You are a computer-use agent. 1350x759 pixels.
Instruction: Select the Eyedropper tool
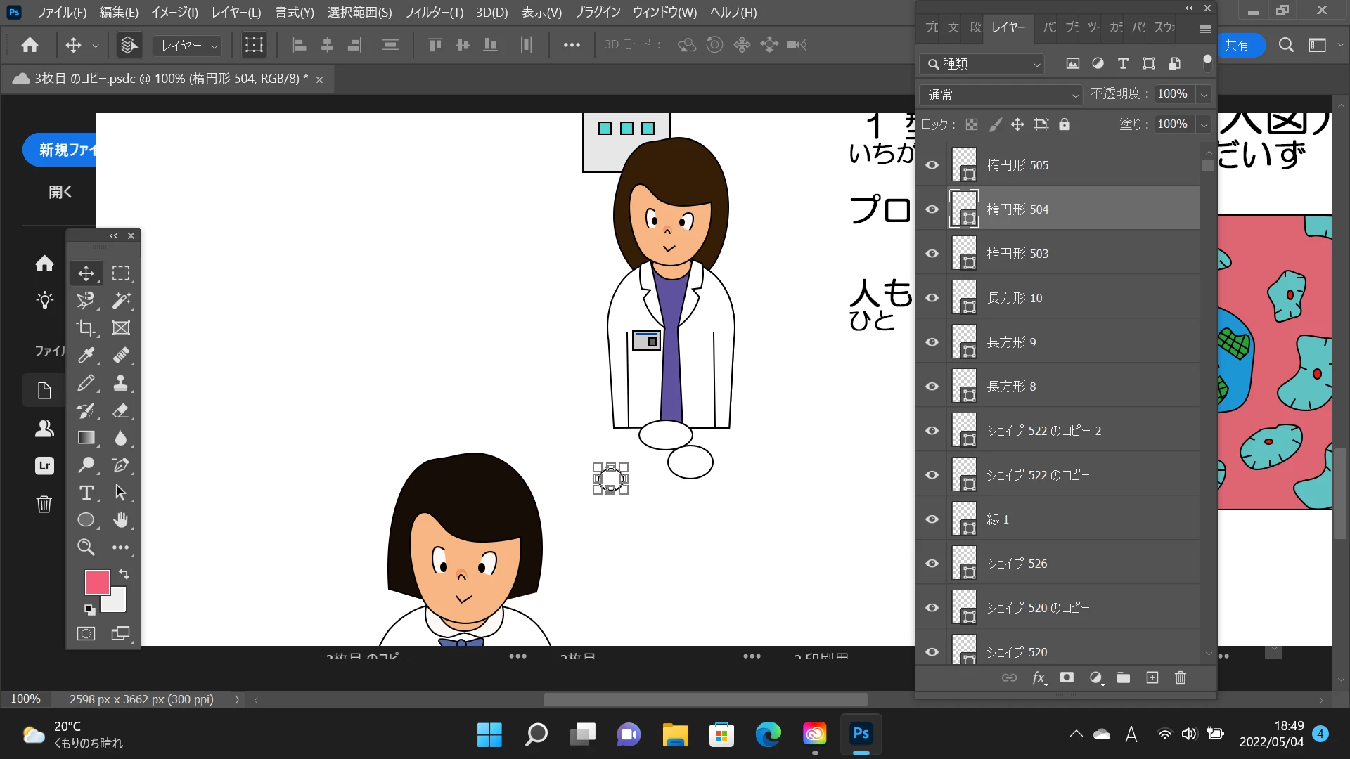(86, 356)
